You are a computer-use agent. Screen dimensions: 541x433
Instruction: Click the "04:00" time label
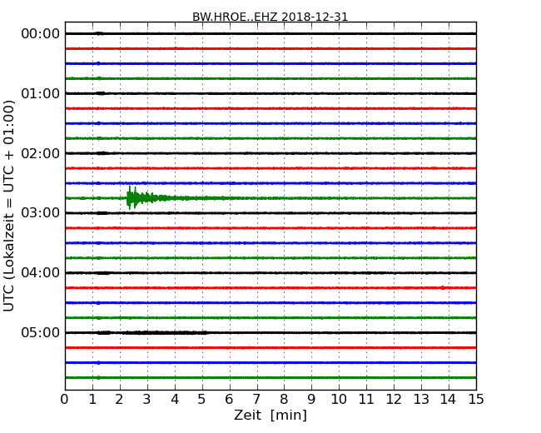coord(41,273)
